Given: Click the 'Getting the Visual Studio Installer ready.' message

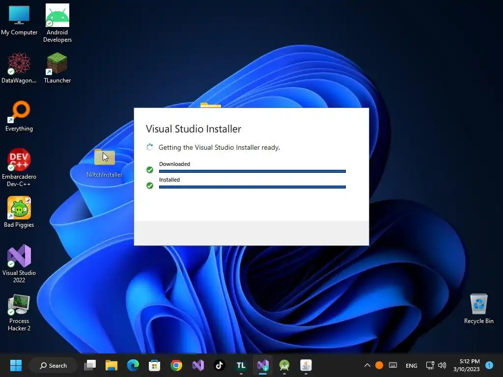Looking at the screenshot, I should coord(220,147).
